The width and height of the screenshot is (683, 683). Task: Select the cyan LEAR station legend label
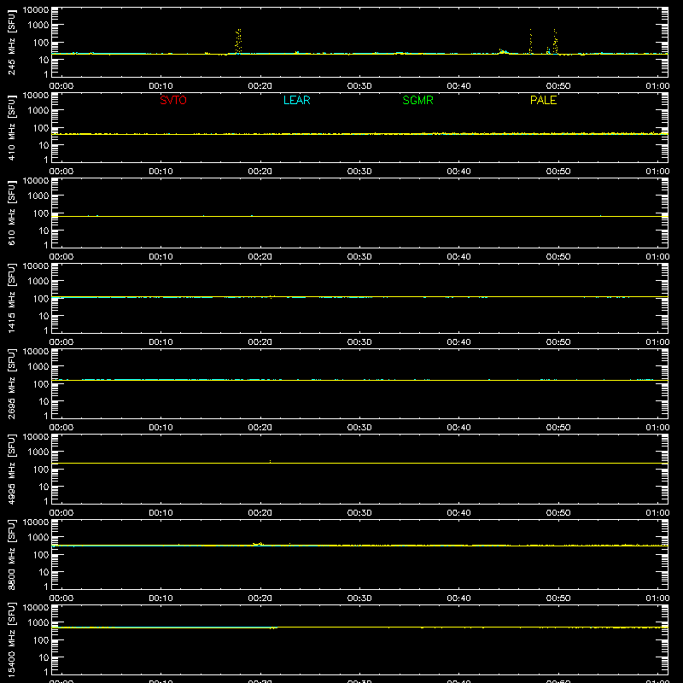[296, 100]
